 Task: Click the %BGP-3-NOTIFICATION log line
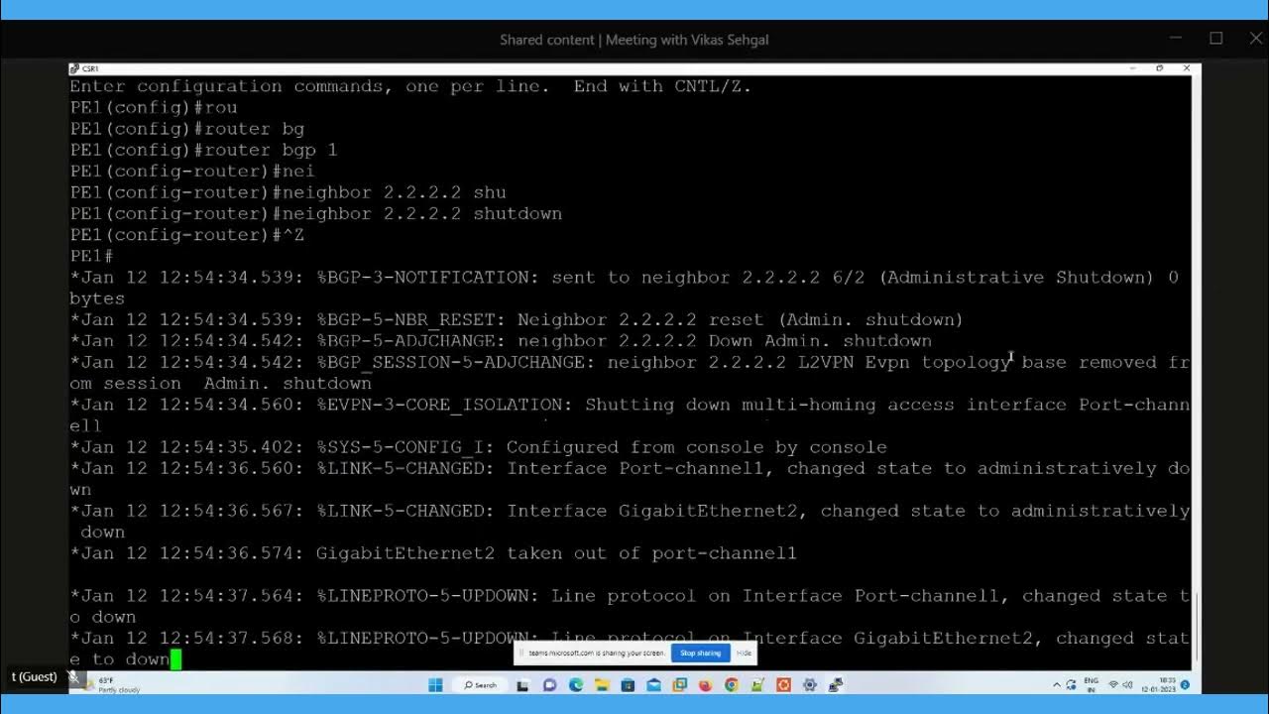click(x=625, y=288)
